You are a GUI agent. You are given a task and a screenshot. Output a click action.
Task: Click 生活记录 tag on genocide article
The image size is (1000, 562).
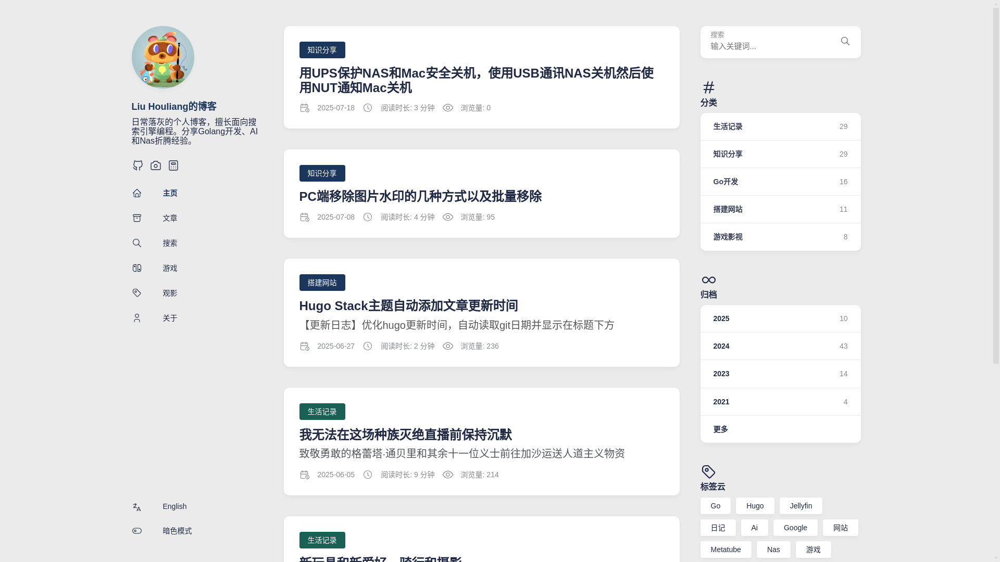(x=322, y=412)
